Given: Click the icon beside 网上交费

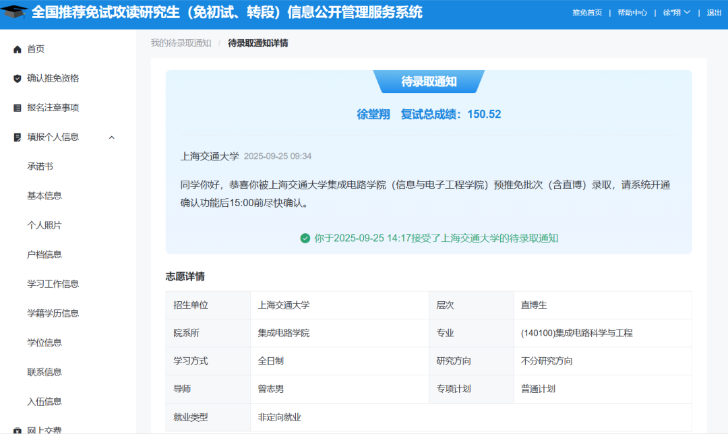Looking at the screenshot, I should point(18,430).
